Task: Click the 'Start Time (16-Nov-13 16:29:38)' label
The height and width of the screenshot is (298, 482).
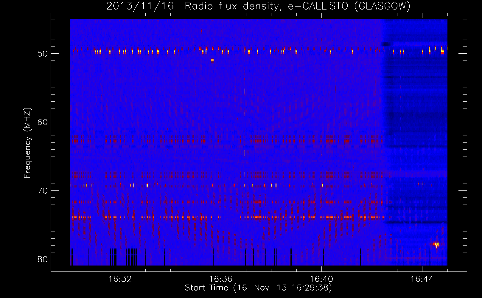Action: pos(258,288)
